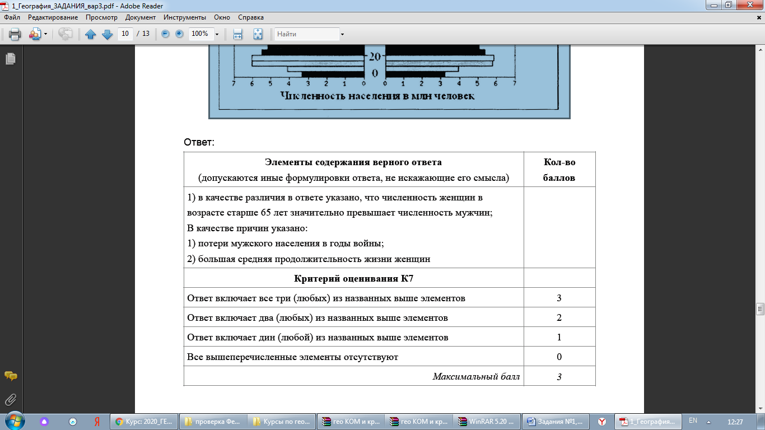Open the Редактирование menu
Viewport: 765px width, 430px height.
[53, 17]
